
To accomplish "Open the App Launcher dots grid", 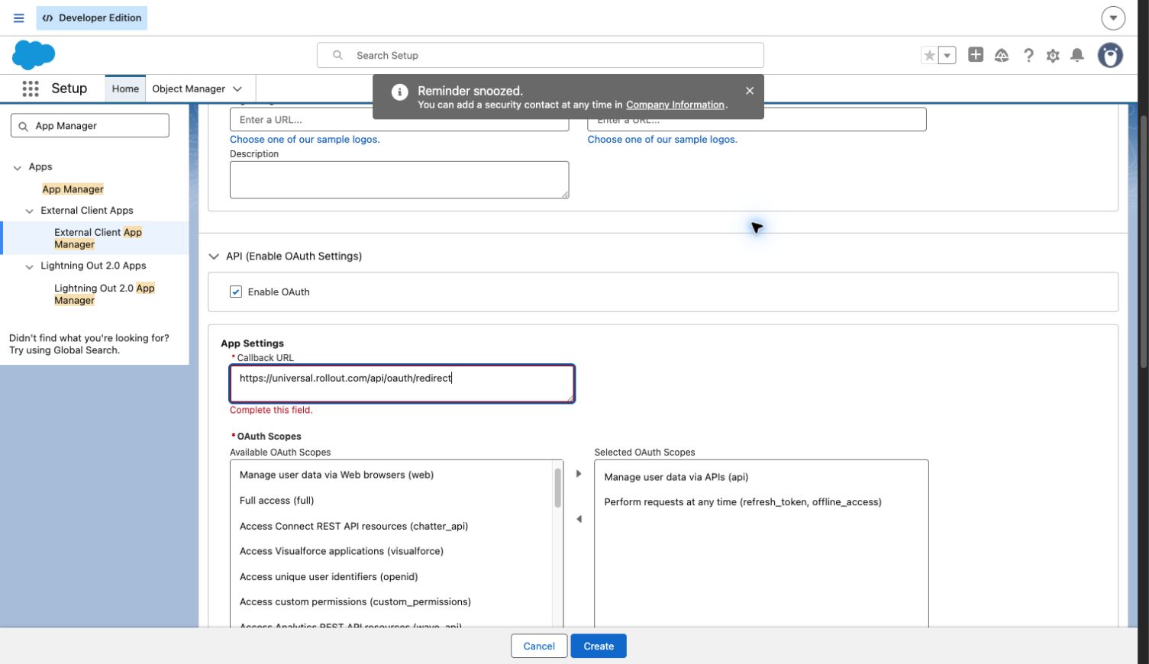I will tap(31, 89).
